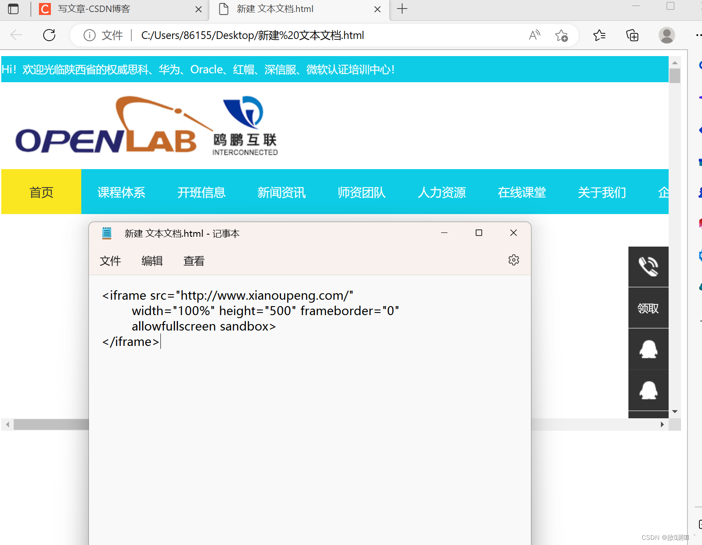
Task: Click the Notepad app icon in title bar
Action: coord(107,233)
